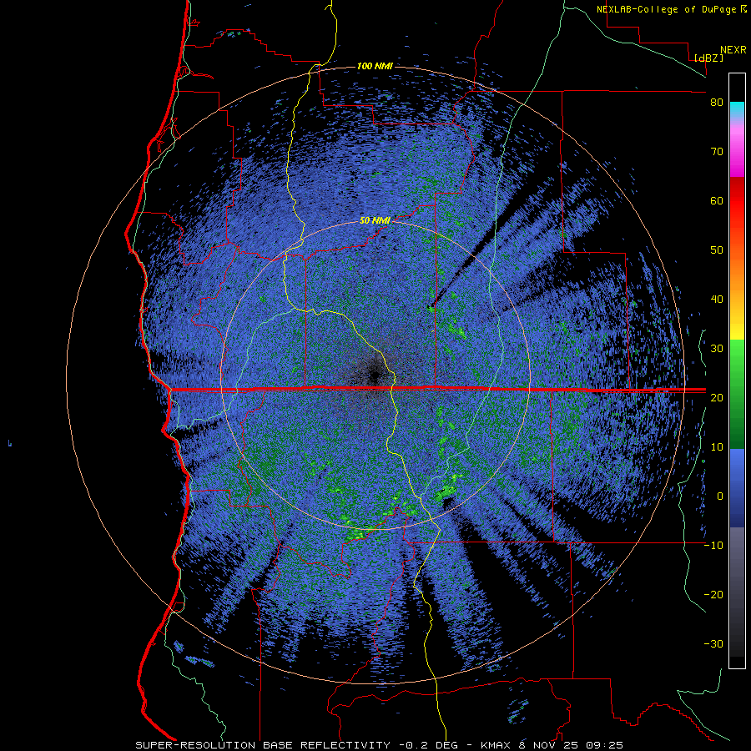Click the 40 value on dBZ scale

pos(717,300)
